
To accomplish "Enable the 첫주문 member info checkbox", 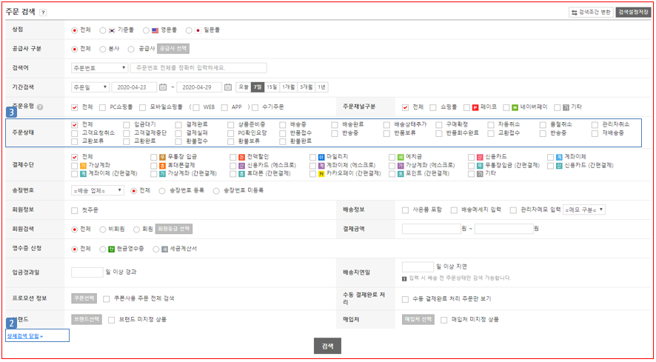I will point(75,210).
